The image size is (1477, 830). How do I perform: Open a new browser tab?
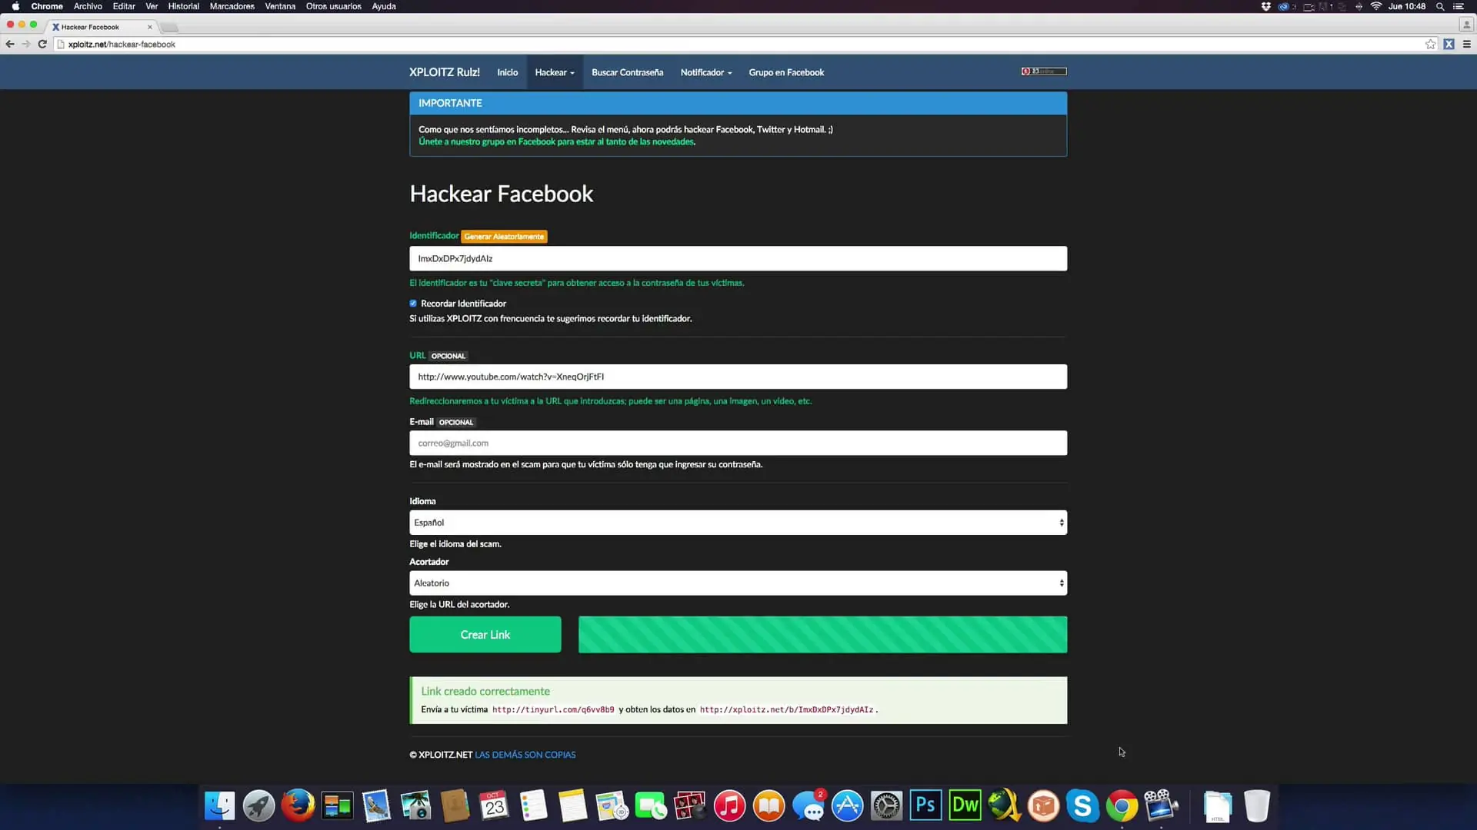pyautogui.click(x=170, y=28)
